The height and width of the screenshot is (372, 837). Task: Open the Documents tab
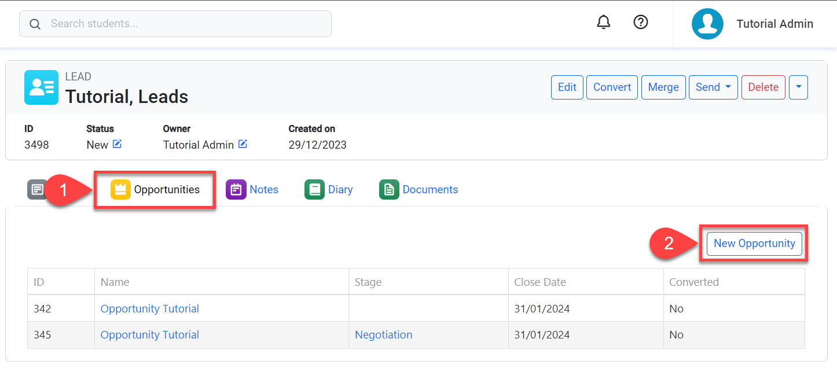click(430, 190)
